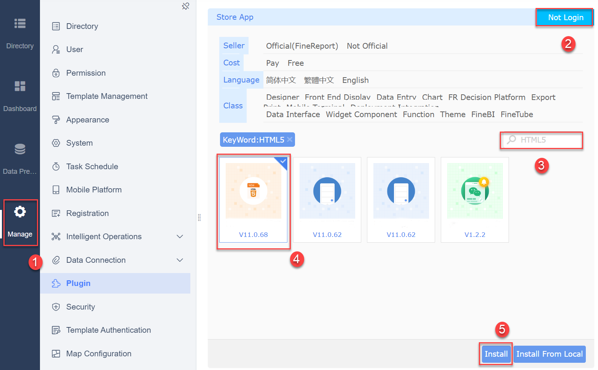Open the Plugin menu item

pos(115,283)
